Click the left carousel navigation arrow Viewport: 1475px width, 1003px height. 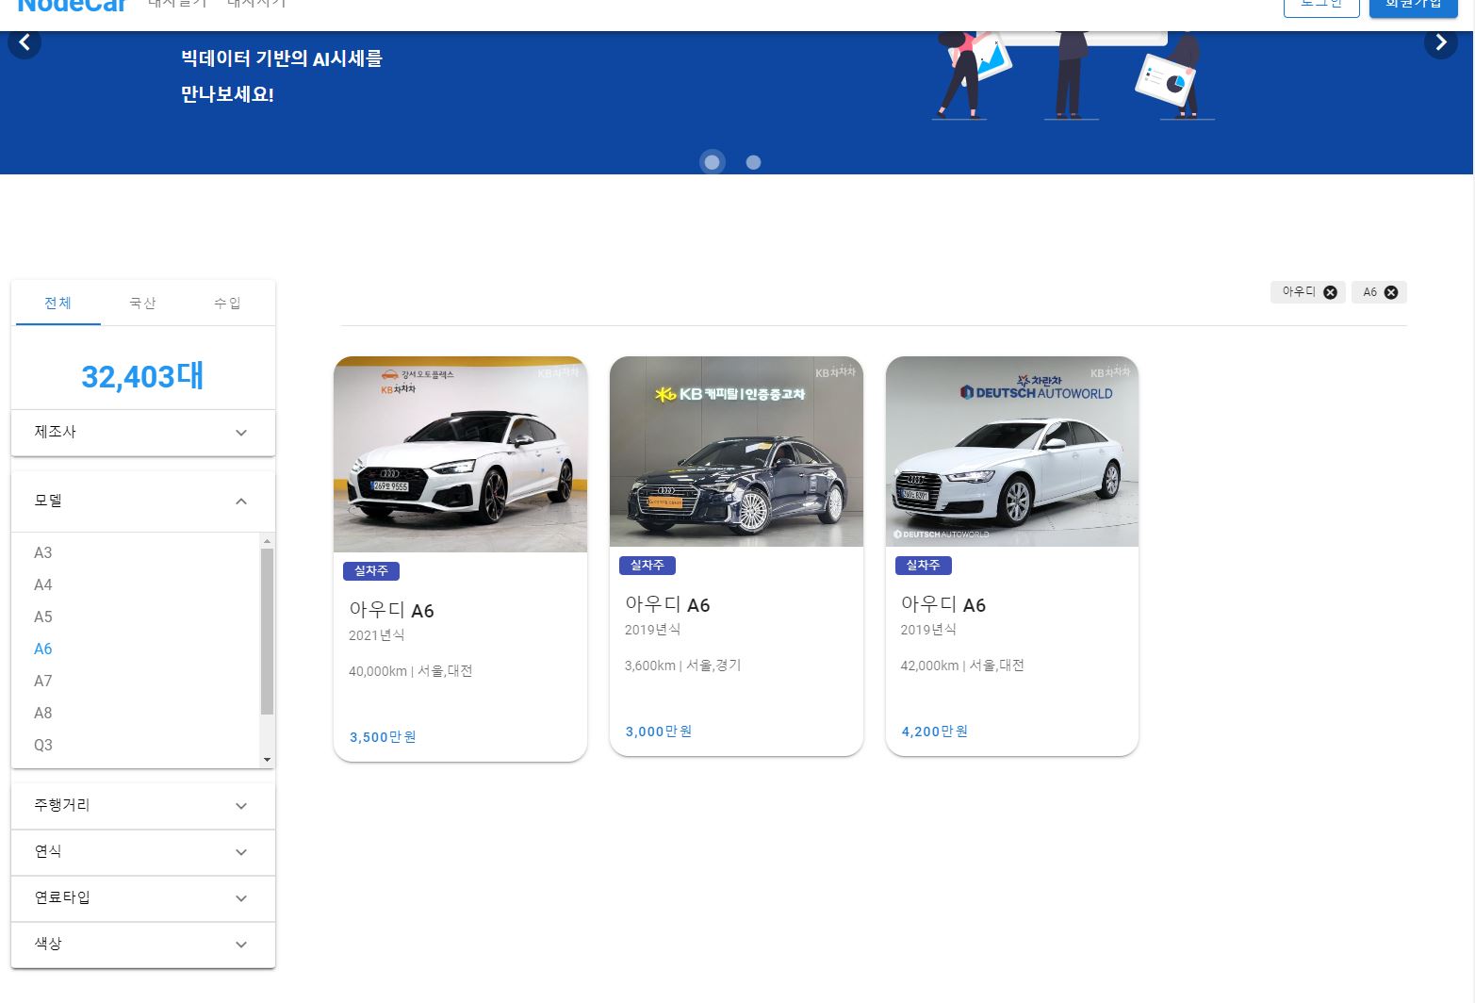click(25, 41)
